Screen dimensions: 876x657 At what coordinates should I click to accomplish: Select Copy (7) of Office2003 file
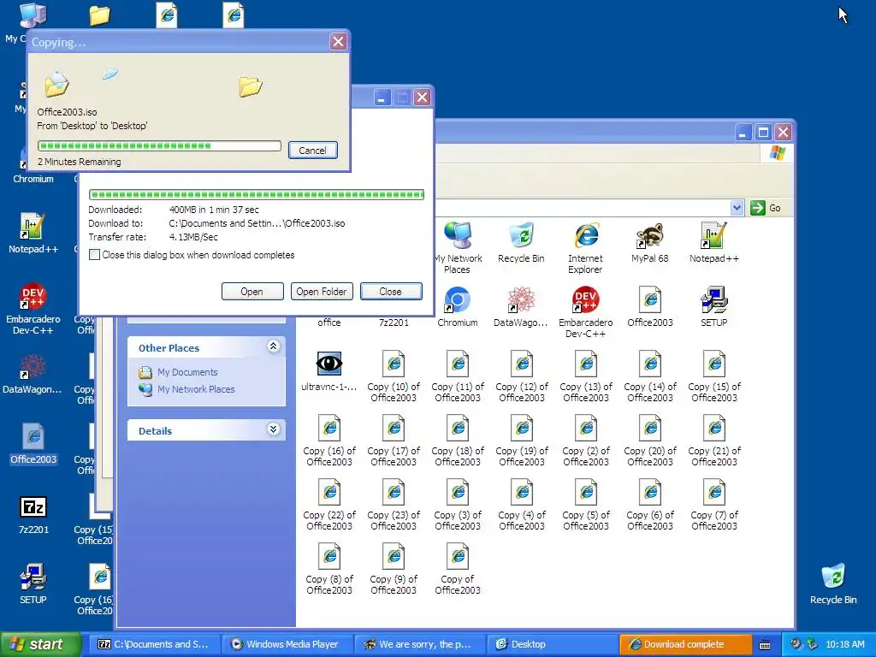point(714,505)
